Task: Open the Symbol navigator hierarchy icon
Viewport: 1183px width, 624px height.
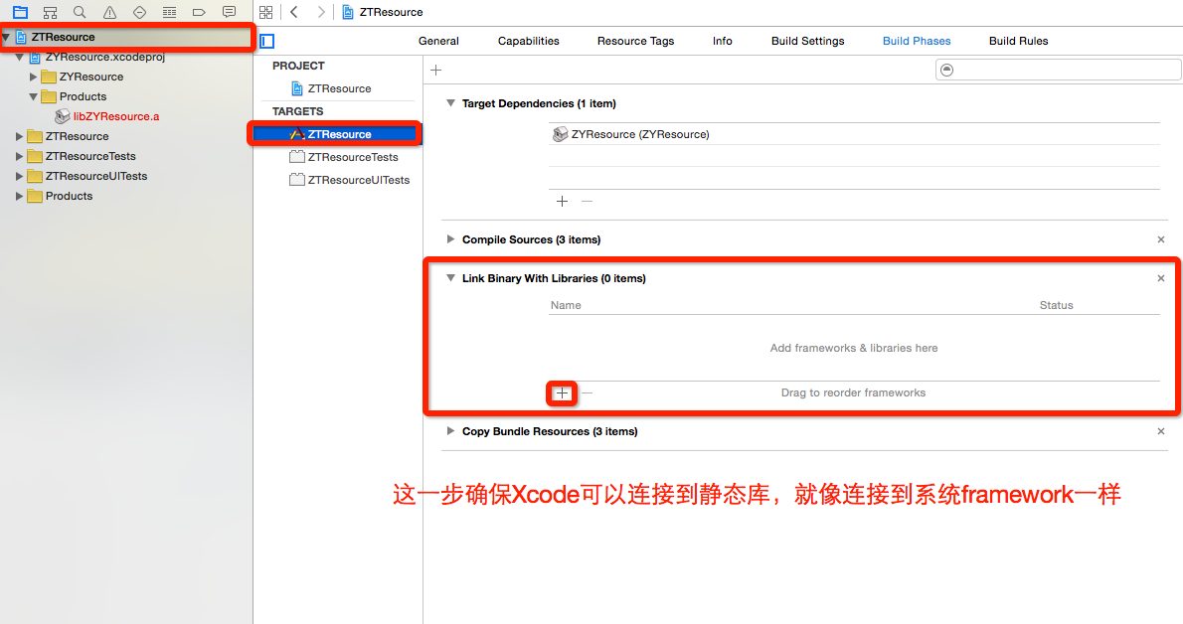Action: [x=50, y=12]
